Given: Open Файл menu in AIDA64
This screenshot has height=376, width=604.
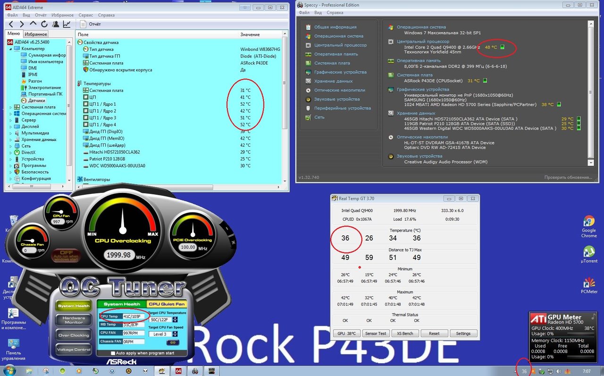Looking at the screenshot, I should (13, 15).
